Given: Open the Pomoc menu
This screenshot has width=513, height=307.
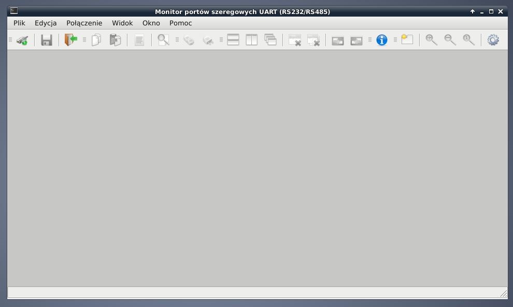Looking at the screenshot, I should (180, 23).
